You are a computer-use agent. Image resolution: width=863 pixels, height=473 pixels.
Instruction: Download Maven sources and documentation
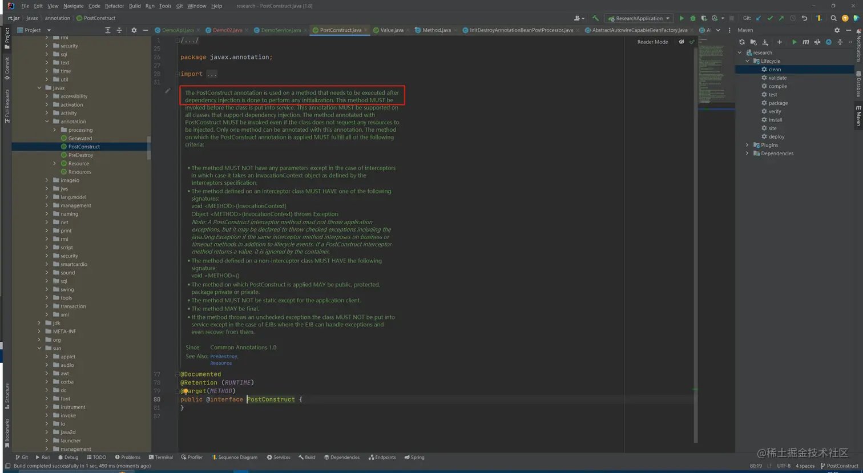(765, 42)
